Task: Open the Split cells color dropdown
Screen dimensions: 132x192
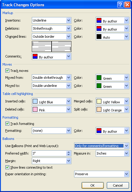Action: click(x=112, y=109)
